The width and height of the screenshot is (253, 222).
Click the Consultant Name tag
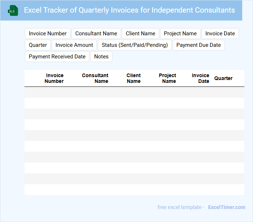[96, 34]
